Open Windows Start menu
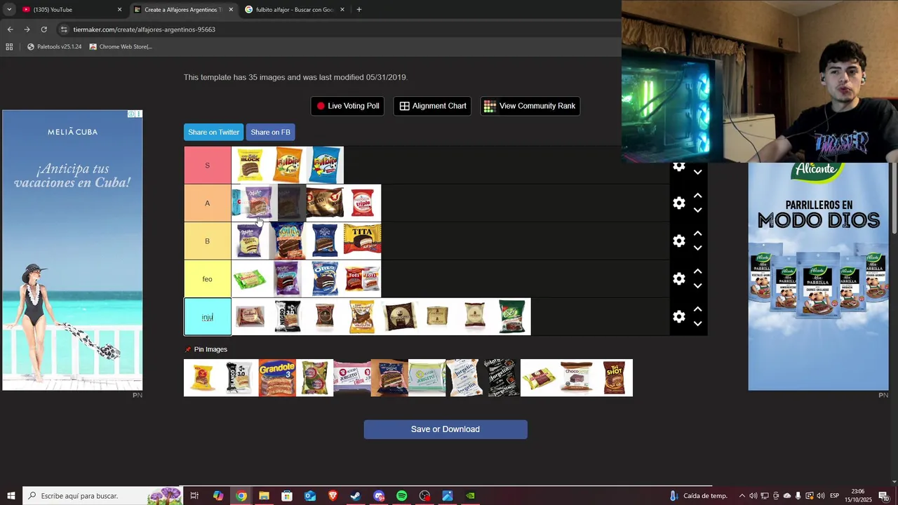898x505 pixels. 11,496
